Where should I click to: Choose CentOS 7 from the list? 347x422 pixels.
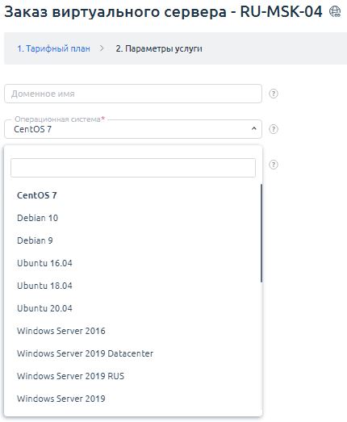point(133,195)
